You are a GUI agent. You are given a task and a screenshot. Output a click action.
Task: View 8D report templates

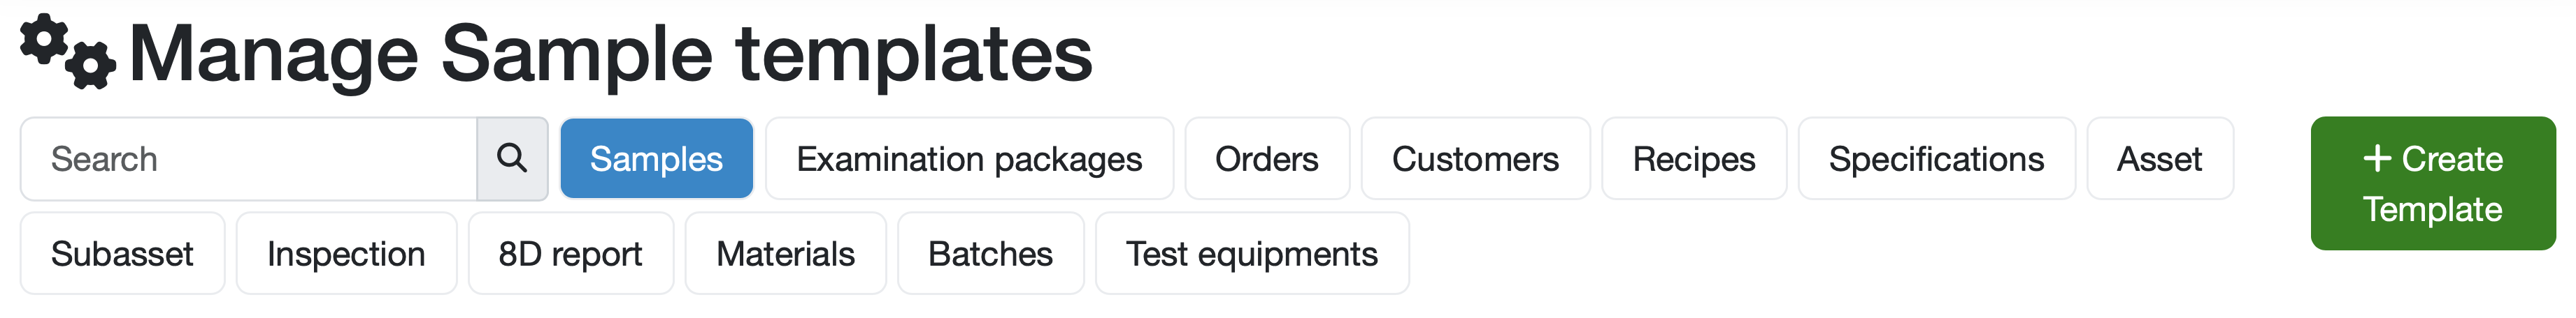[570, 253]
